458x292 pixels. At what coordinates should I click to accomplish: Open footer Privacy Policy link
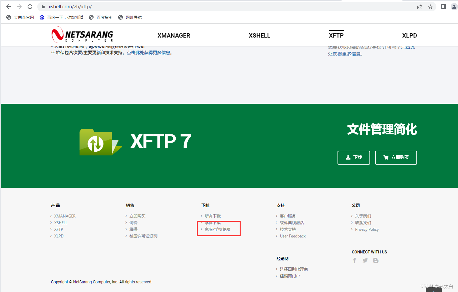367,229
